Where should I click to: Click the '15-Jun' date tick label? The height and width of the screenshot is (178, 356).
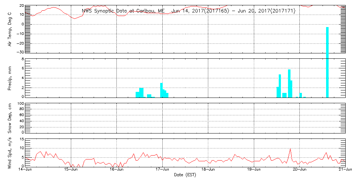(x=71, y=169)
